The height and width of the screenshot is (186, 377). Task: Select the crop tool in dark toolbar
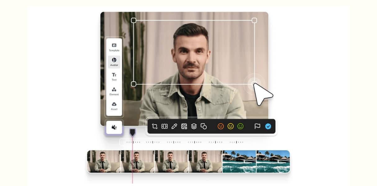(x=155, y=126)
